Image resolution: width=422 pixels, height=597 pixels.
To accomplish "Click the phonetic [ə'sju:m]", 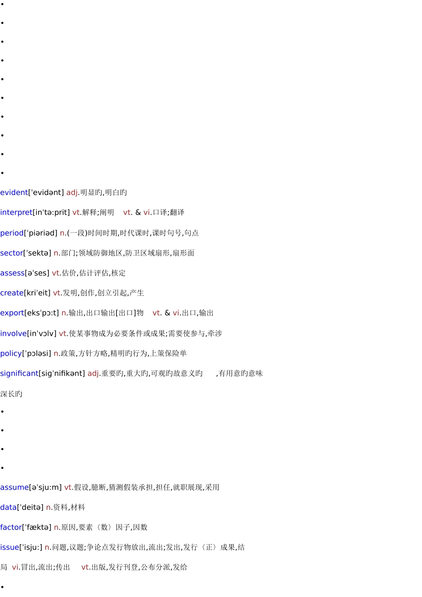I will click(45, 487).
